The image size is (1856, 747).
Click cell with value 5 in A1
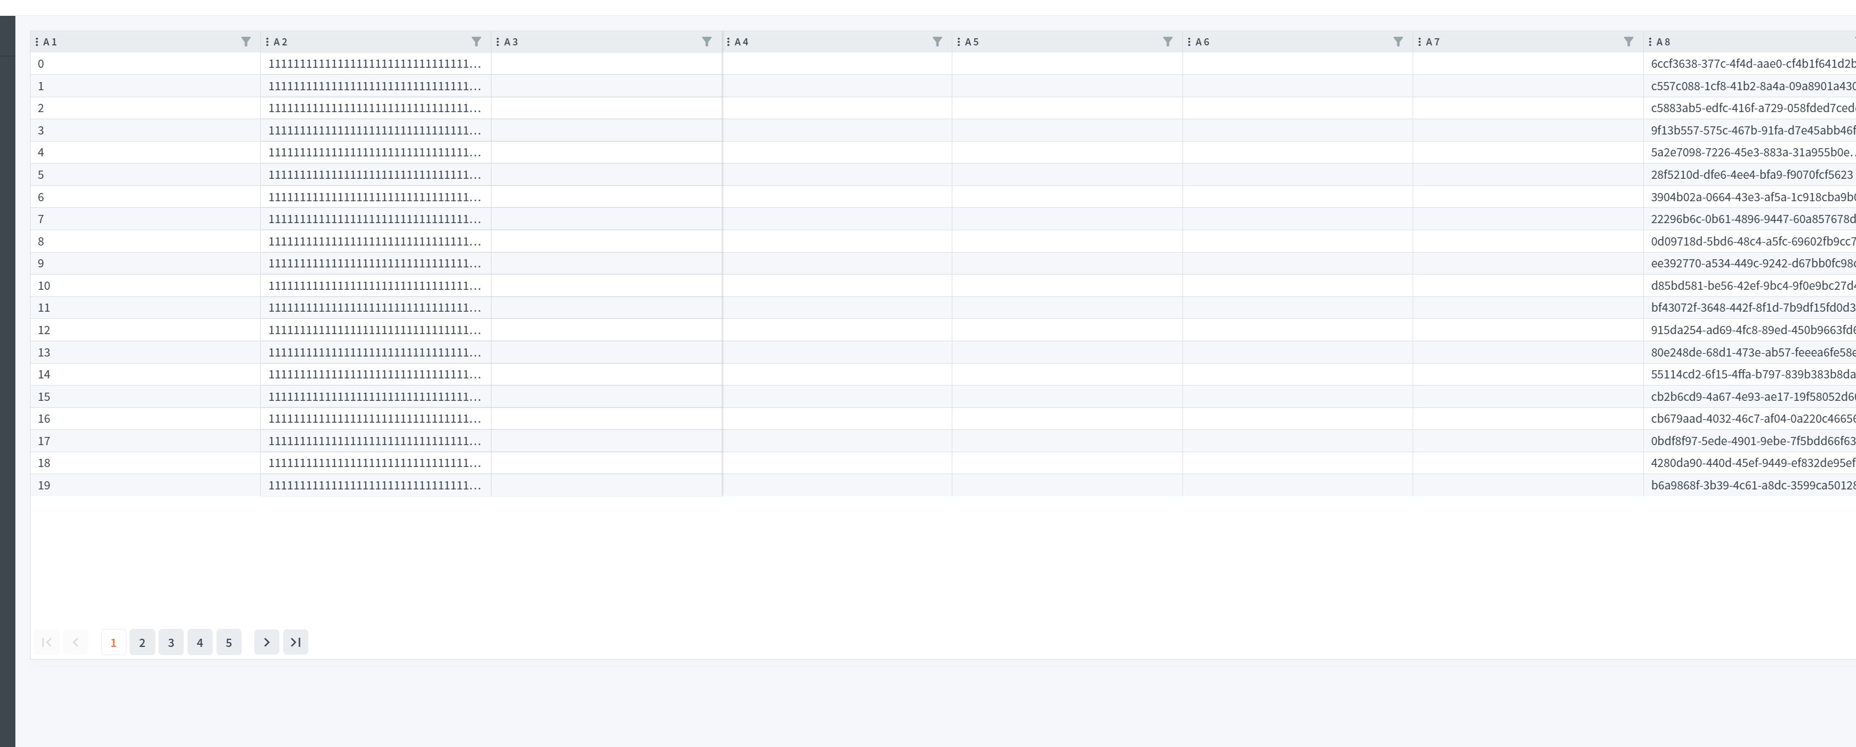coord(145,174)
